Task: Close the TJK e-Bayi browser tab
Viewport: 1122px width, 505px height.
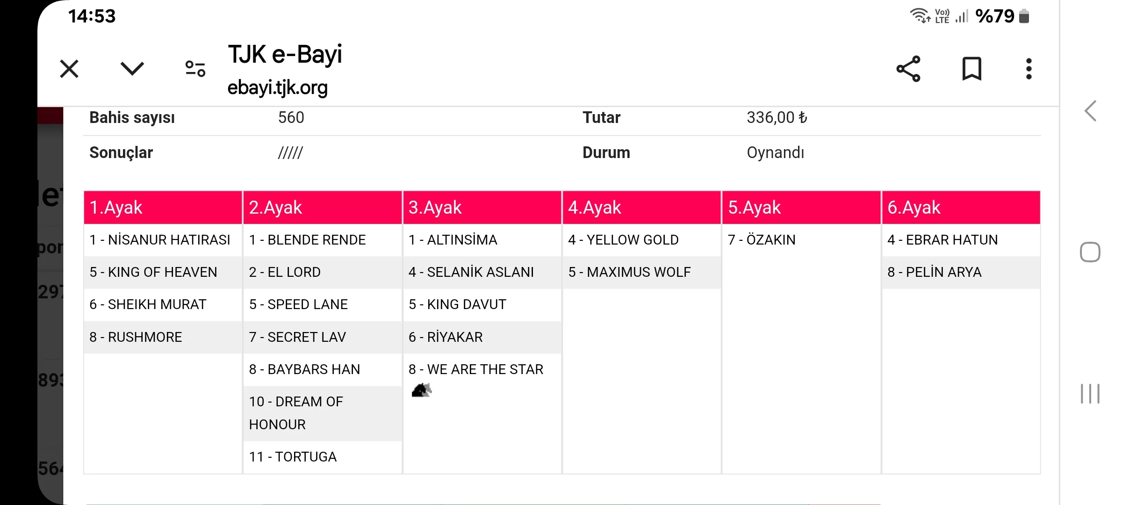Action: pos(69,69)
